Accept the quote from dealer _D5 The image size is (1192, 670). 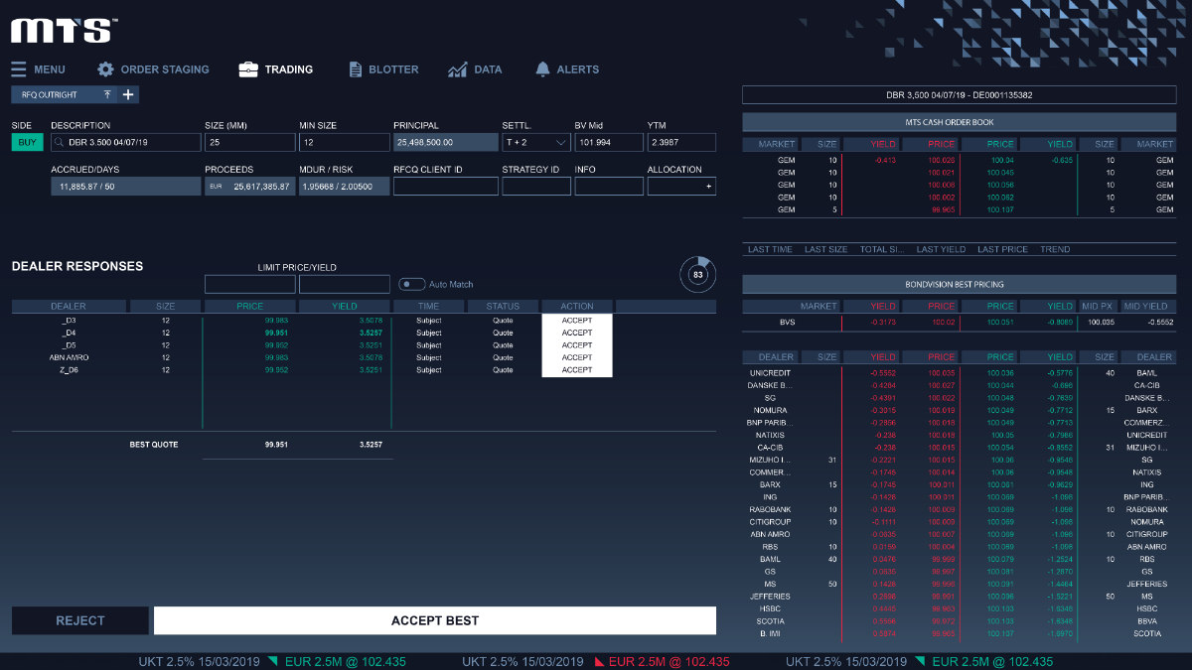[x=577, y=345]
